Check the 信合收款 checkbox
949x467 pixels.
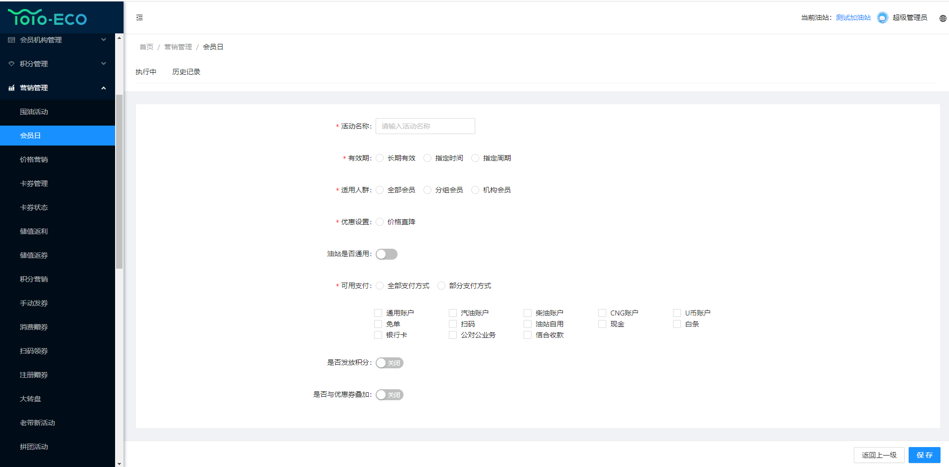(x=528, y=335)
